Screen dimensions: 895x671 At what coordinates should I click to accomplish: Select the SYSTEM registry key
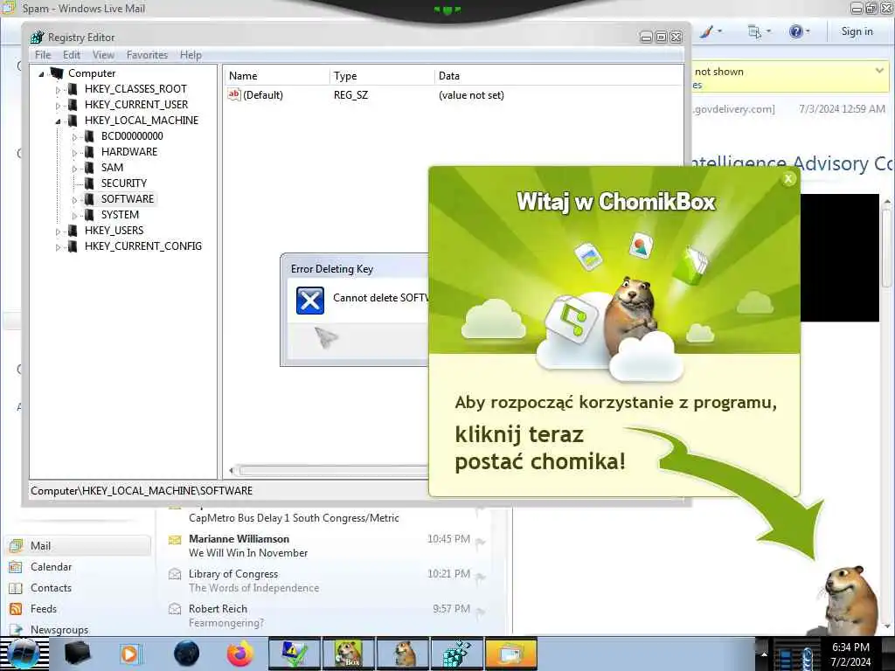tap(120, 215)
